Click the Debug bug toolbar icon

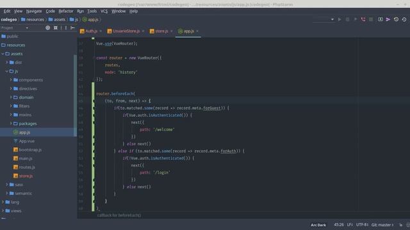(347, 19)
